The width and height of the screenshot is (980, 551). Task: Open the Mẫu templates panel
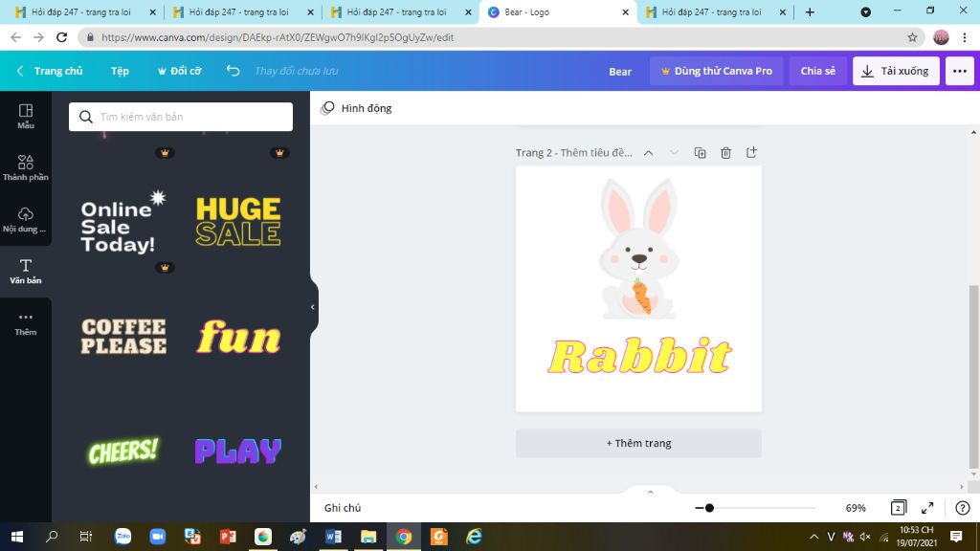pyautogui.click(x=26, y=116)
